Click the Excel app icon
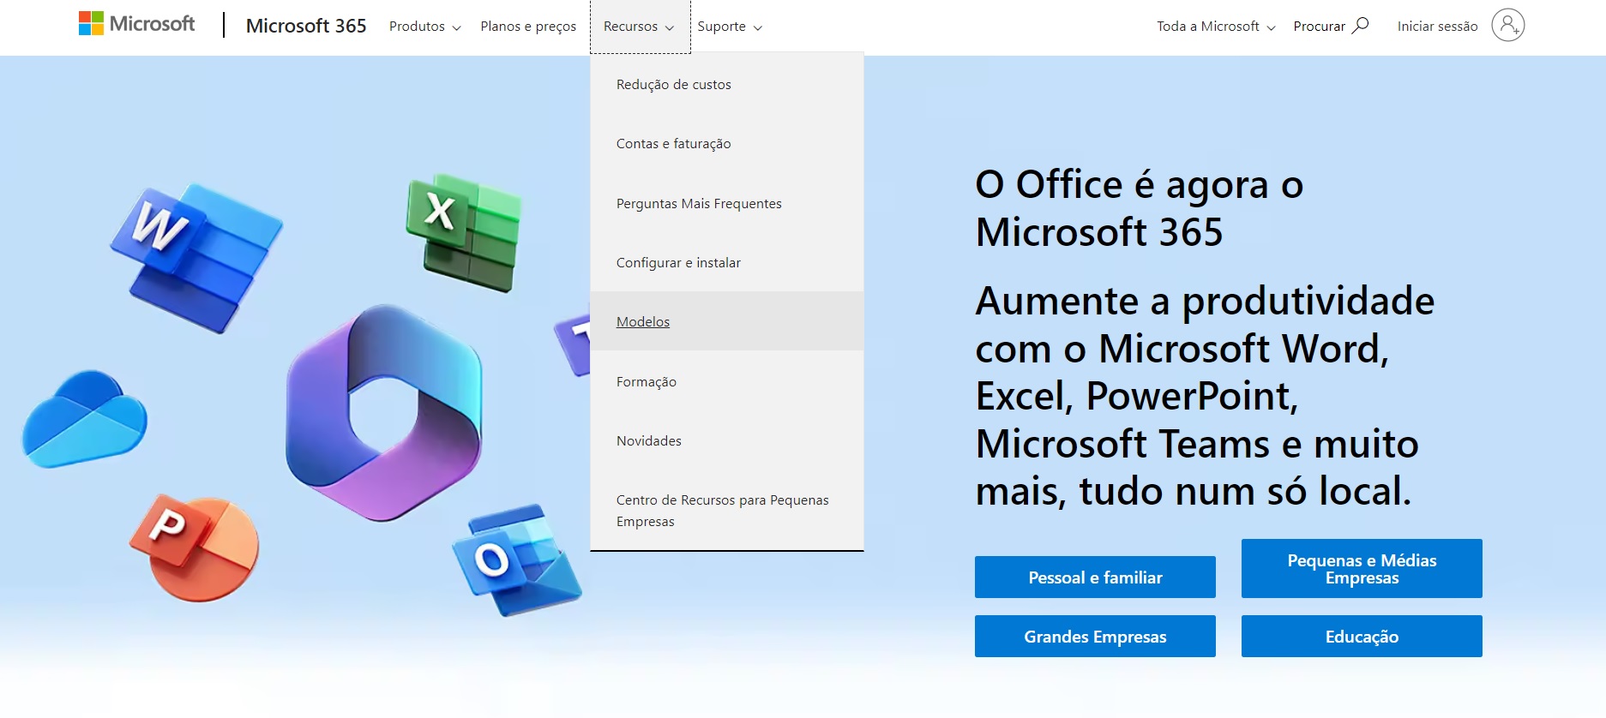 464,232
